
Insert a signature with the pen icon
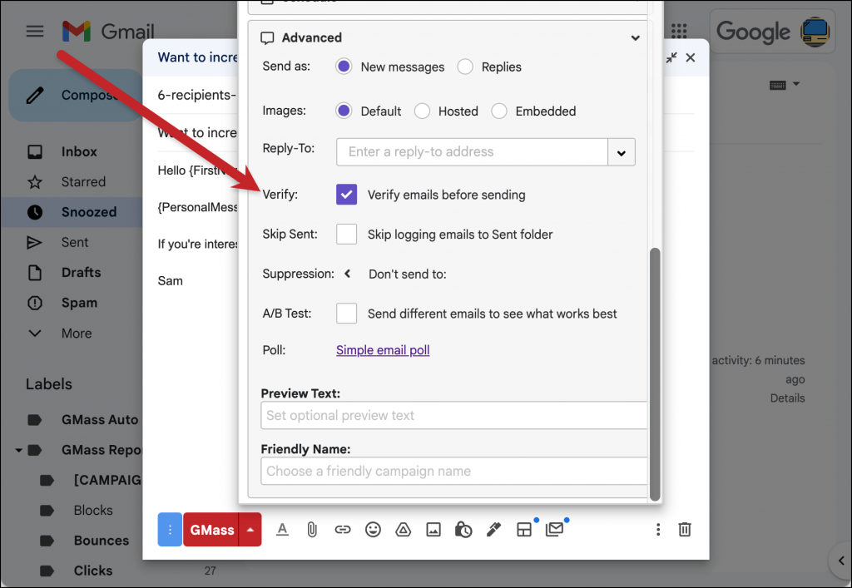tap(493, 529)
